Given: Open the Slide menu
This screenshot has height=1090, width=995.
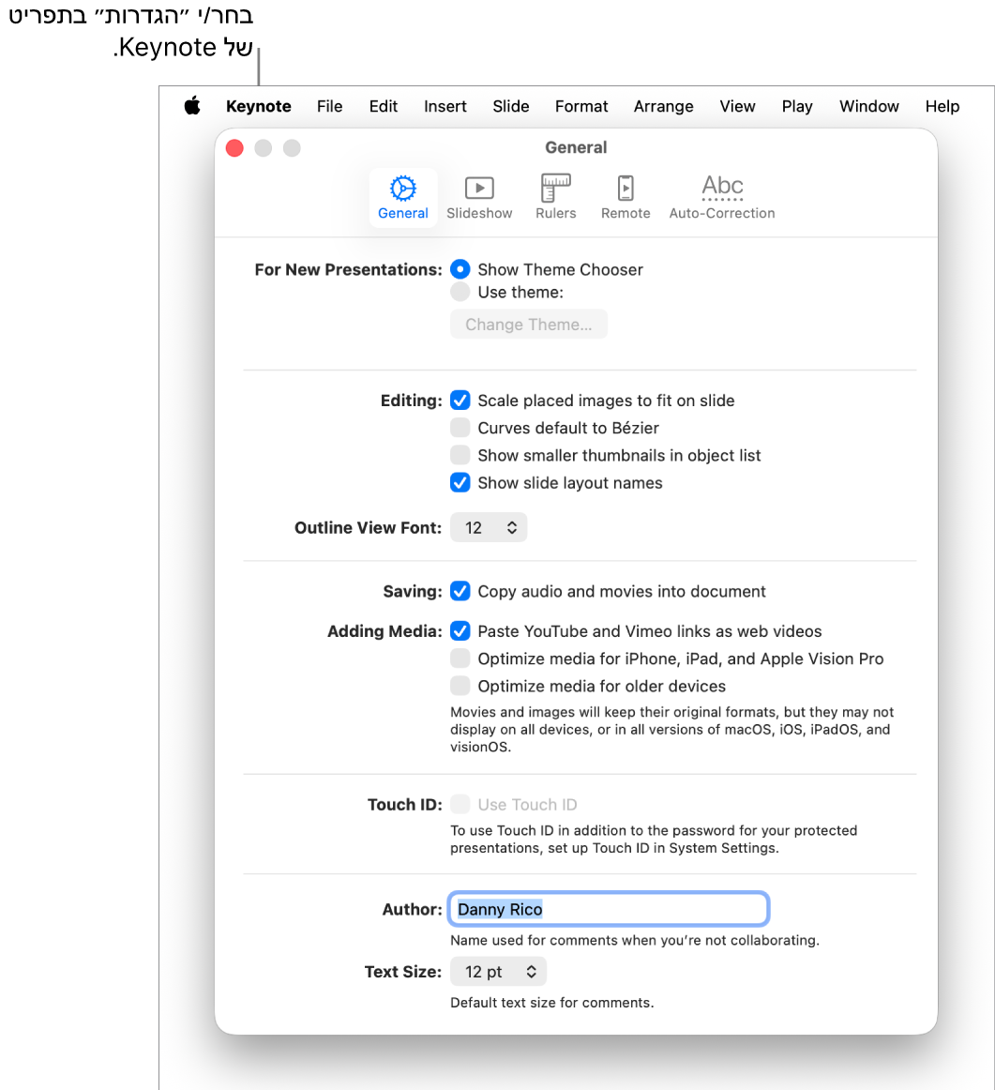Looking at the screenshot, I should point(511,106).
